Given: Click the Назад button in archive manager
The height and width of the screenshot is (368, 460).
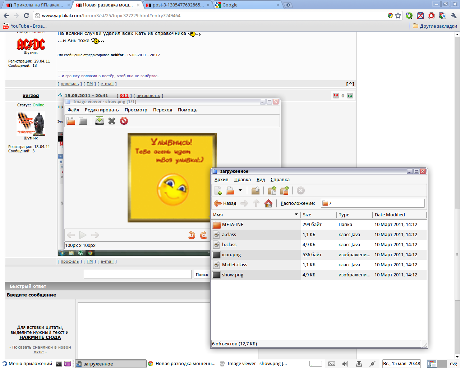Looking at the screenshot, I should [225, 203].
